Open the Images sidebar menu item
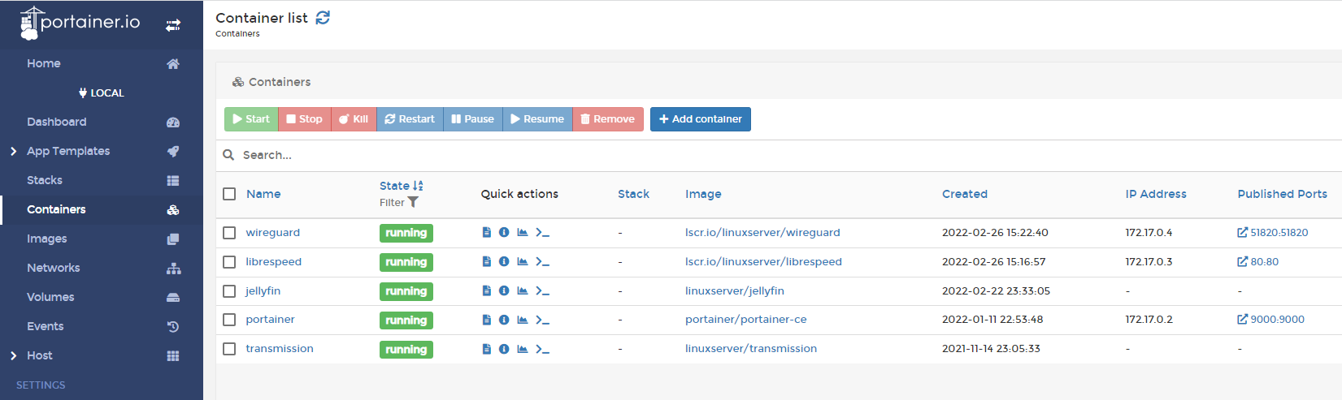The width and height of the screenshot is (1342, 400). [47, 239]
